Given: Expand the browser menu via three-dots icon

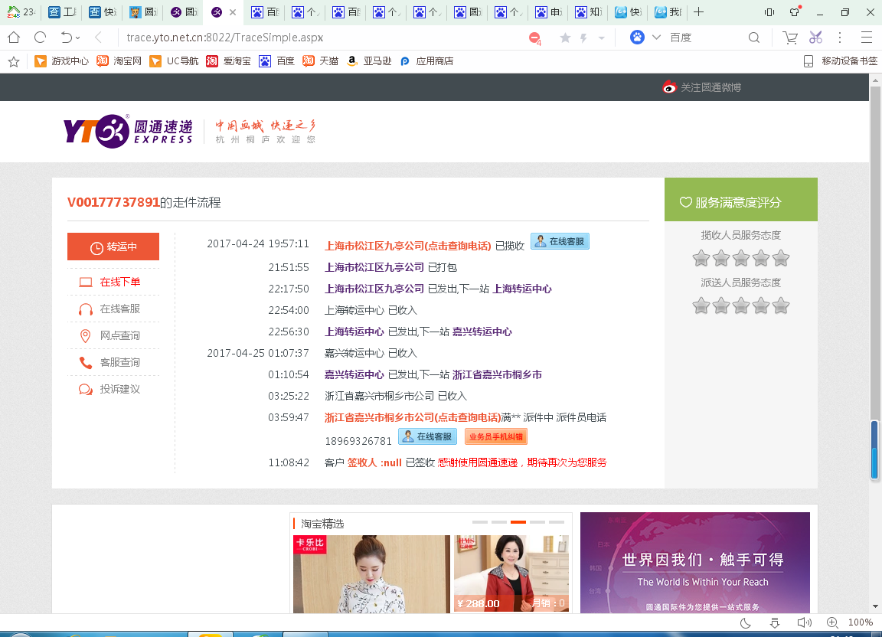Looking at the screenshot, I should tap(841, 37).
